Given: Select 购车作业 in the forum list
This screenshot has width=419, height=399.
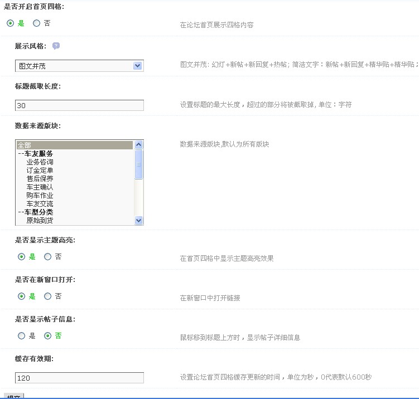Looking at the screenshot, I should pyautogui.click(x=40, y=196).
